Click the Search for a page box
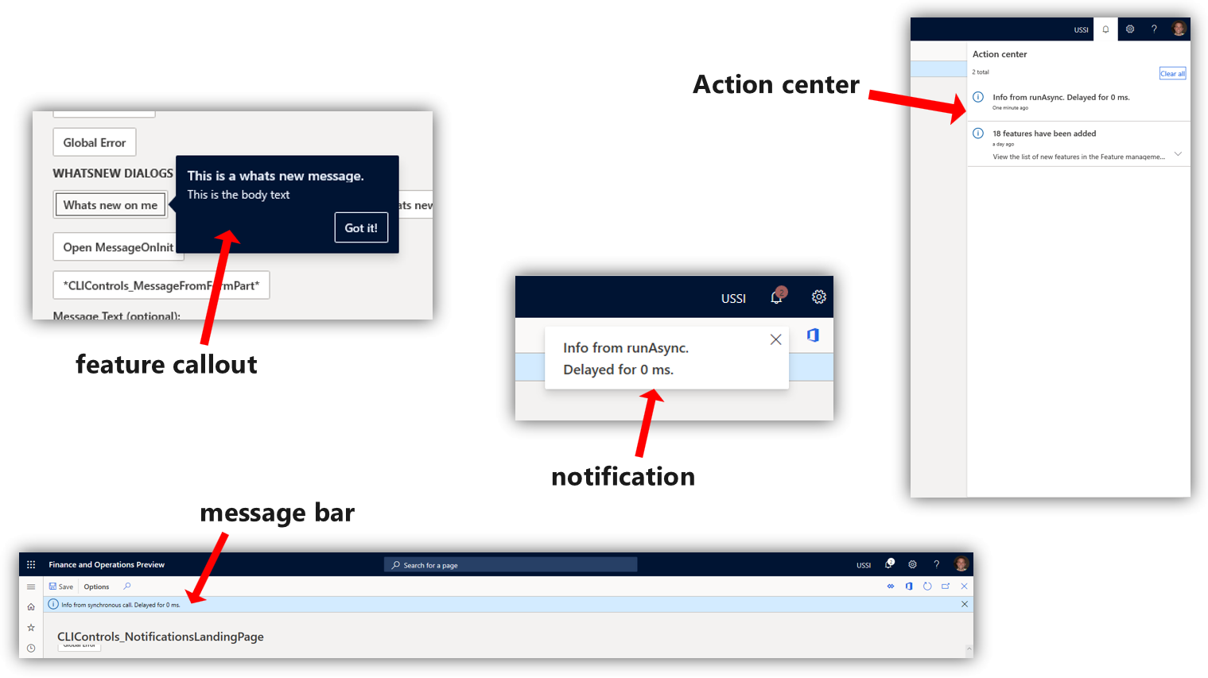 tap(511, 565)
